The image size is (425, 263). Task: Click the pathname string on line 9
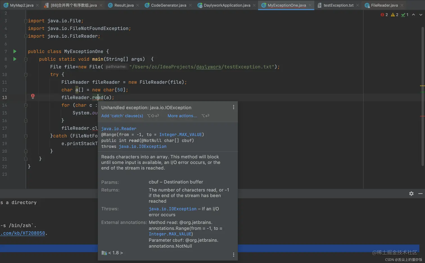click(202, 67)
